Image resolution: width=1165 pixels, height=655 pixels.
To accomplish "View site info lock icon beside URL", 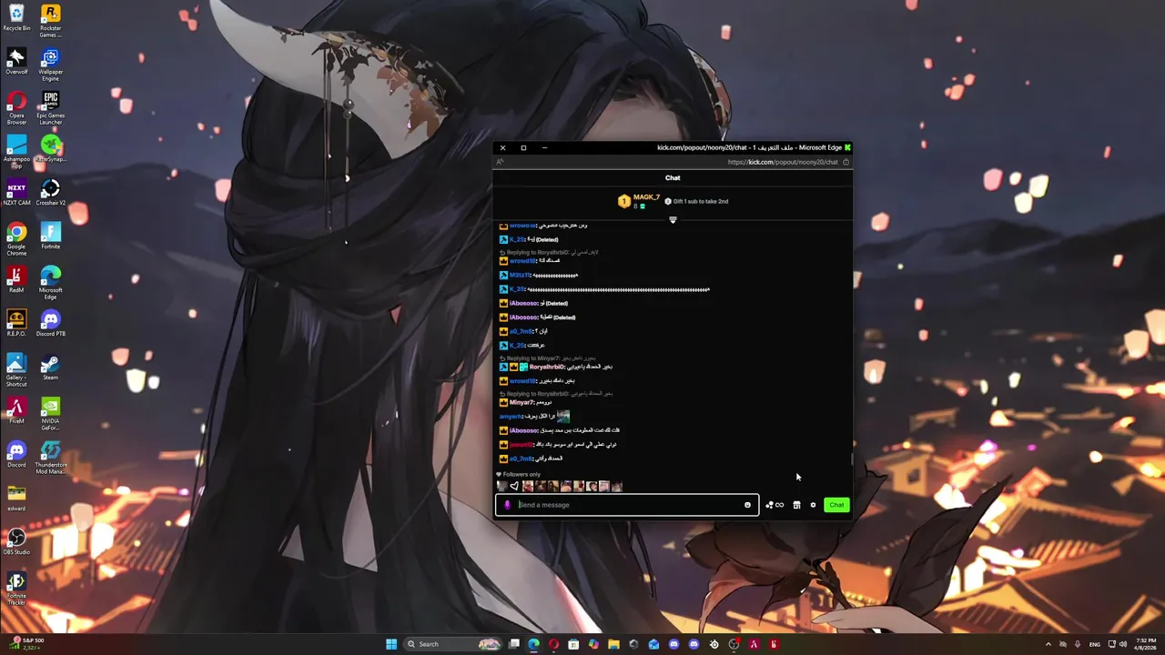I will click(846, 162).
